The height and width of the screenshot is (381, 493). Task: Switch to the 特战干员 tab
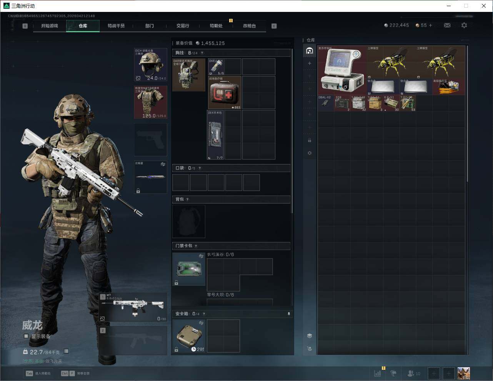(116, 26)
